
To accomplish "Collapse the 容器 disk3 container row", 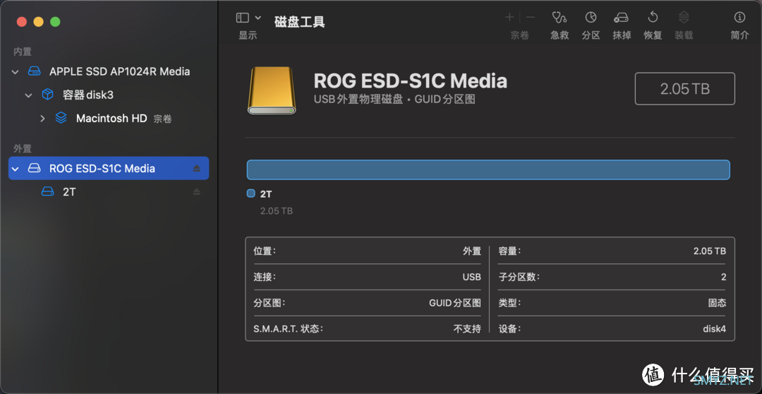I will tap(29, 95).
